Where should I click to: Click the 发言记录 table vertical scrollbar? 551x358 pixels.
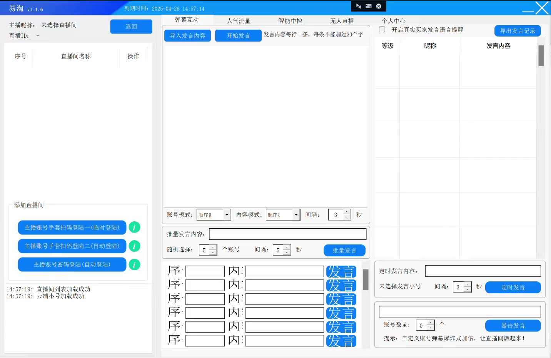coord(541,56)
